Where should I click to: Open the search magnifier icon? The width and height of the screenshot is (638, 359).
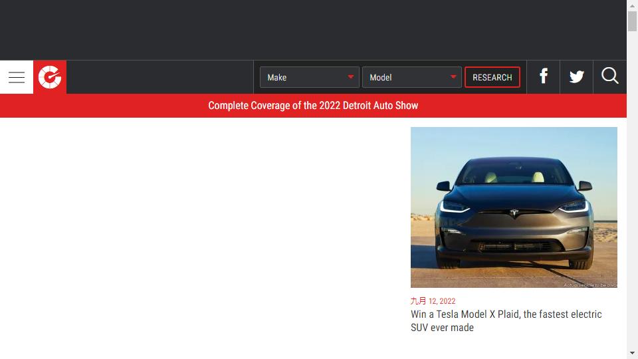tap(609, 76)
